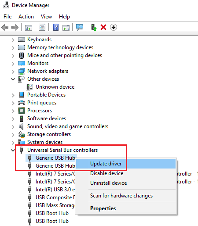The width and height of the screenshot is (198, 226).
Task: Collapse Universal Serial Bus controllers node
Action: (x=13, y=151)
